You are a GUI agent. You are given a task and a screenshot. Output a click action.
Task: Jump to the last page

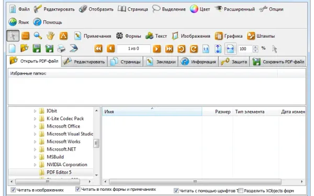click(x=169, y=49)
